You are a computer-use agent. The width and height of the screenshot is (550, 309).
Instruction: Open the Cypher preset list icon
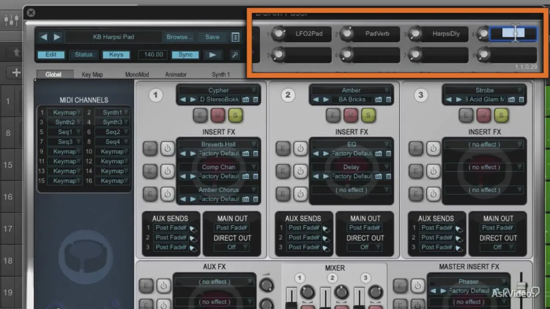(x=255, y=100)
